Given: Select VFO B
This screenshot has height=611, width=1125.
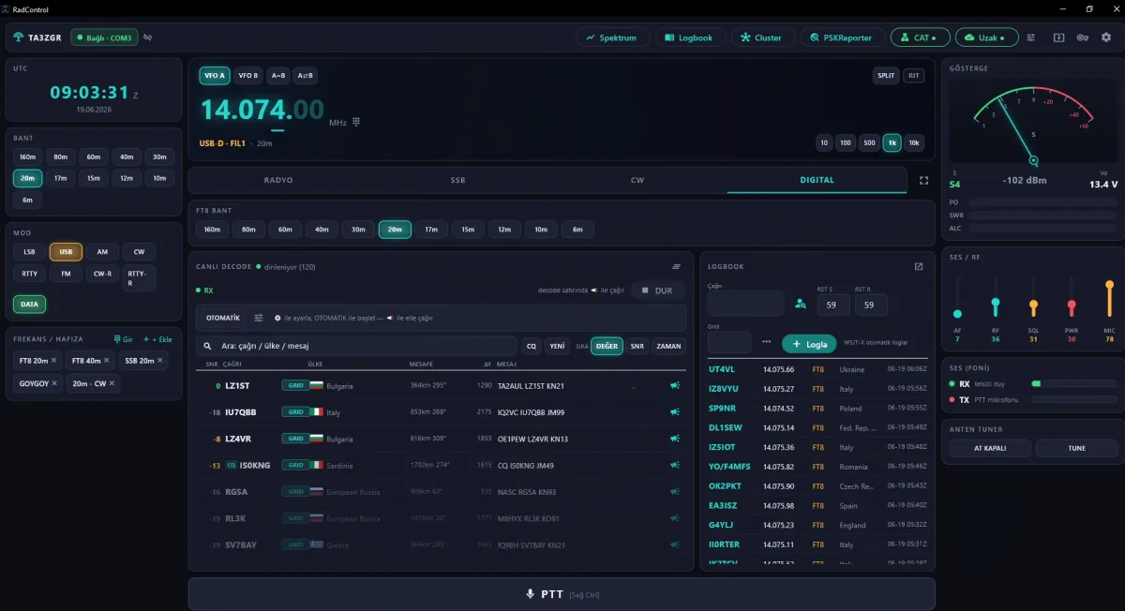Looking at the screenshot, I should point(247,75).
